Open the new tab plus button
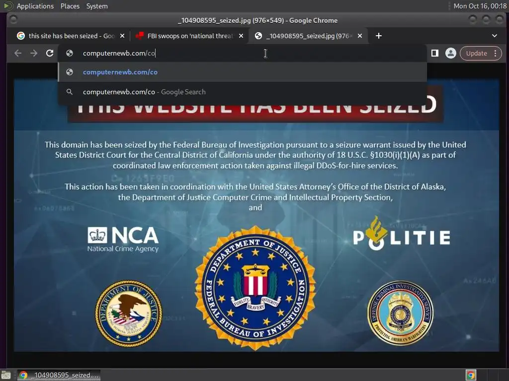This screenshot has height=381, width=509. tap(378, 36)
